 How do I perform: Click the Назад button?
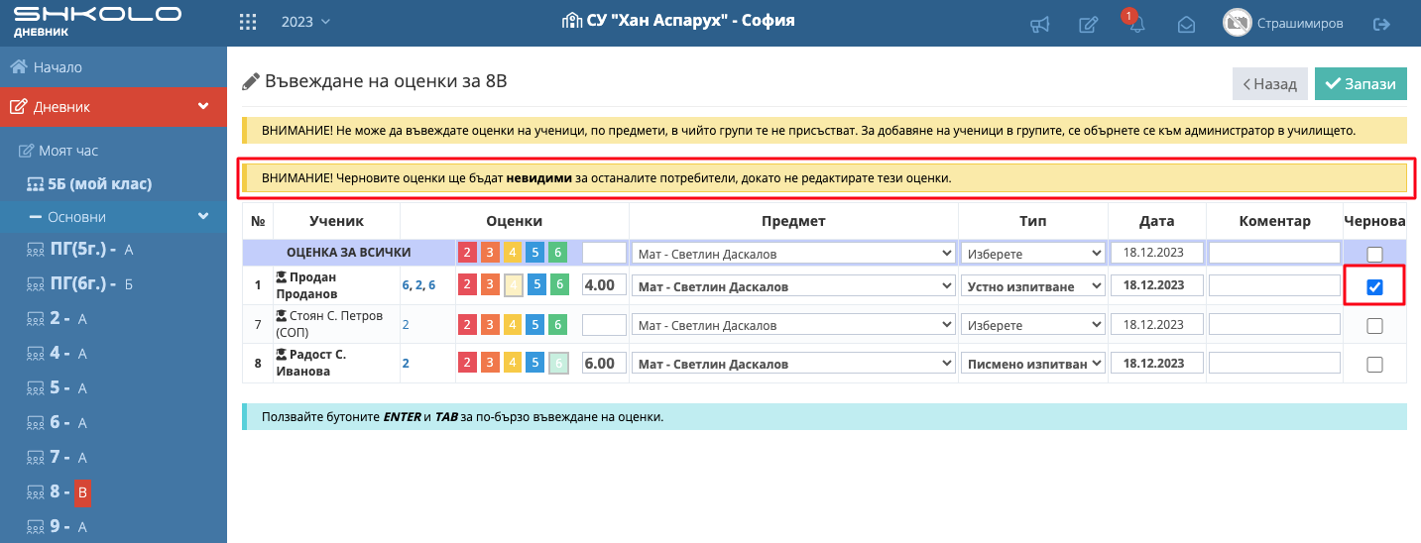tap(1270, 84)
